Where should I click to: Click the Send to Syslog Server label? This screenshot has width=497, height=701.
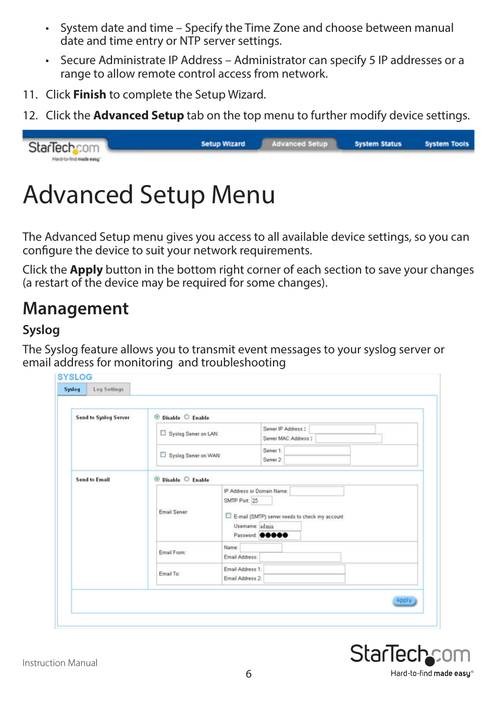point(103,417)
